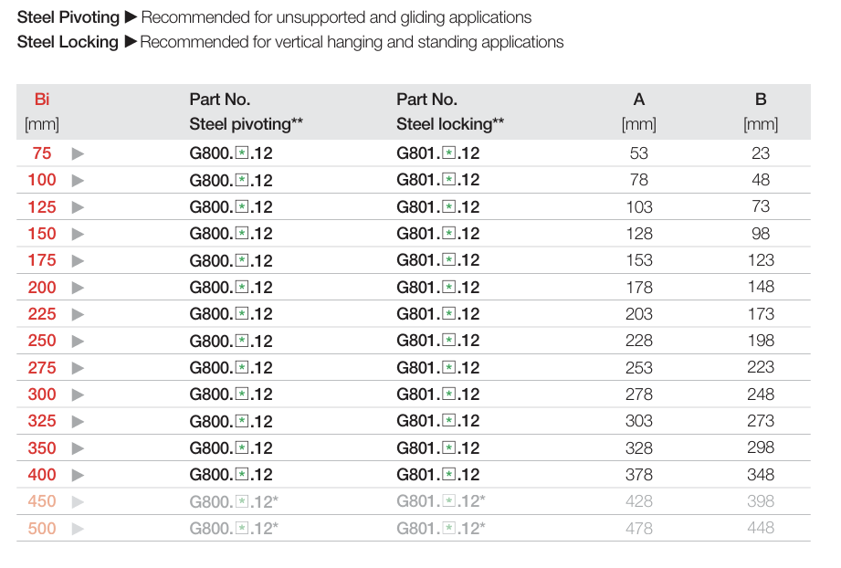Expand the arrow next to Bi 75

(x=78, y=153)
